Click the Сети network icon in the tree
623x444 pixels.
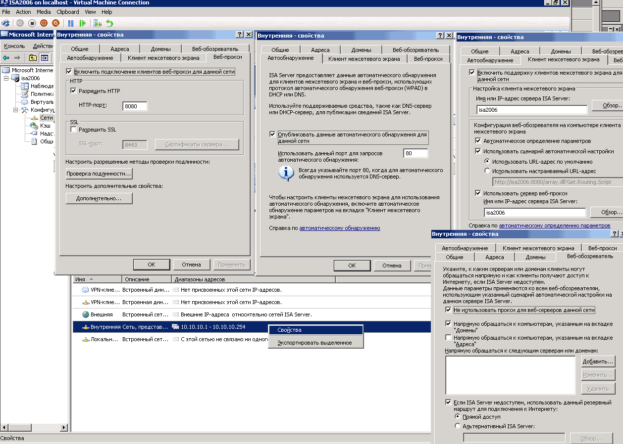tap(34, 118)
